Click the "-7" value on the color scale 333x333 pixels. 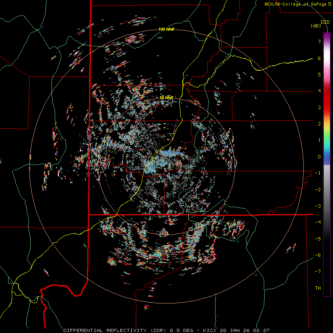coord(318,272)
